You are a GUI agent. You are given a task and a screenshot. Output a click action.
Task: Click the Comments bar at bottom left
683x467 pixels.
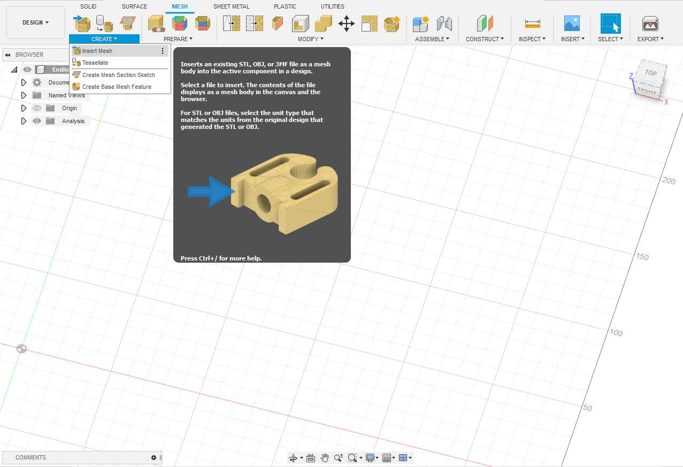(80, 457)
